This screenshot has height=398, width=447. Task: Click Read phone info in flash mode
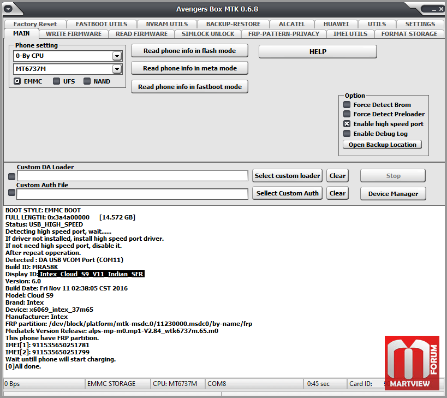pos(189,51)
